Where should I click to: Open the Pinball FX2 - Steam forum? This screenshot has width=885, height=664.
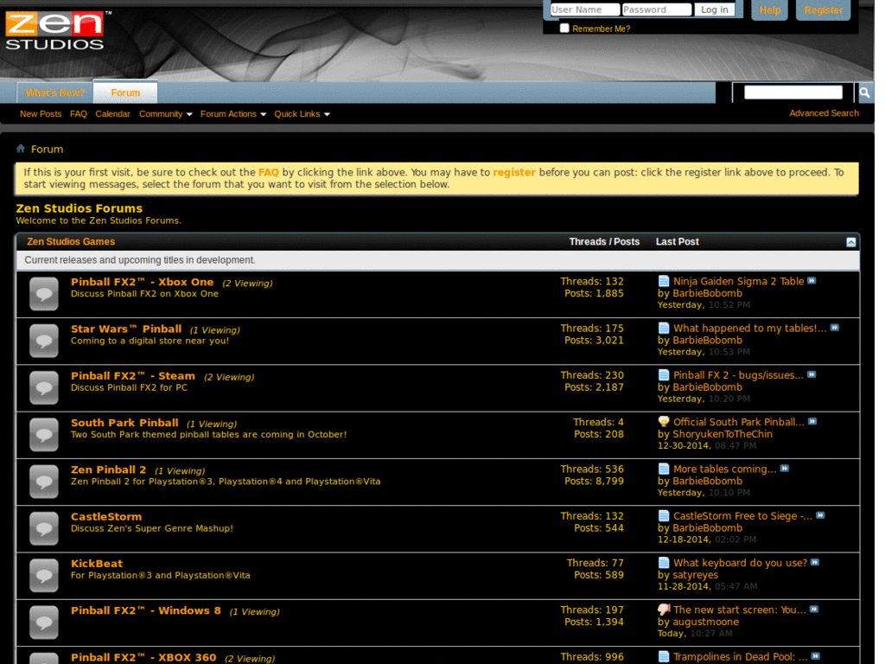tap(132, 375)
